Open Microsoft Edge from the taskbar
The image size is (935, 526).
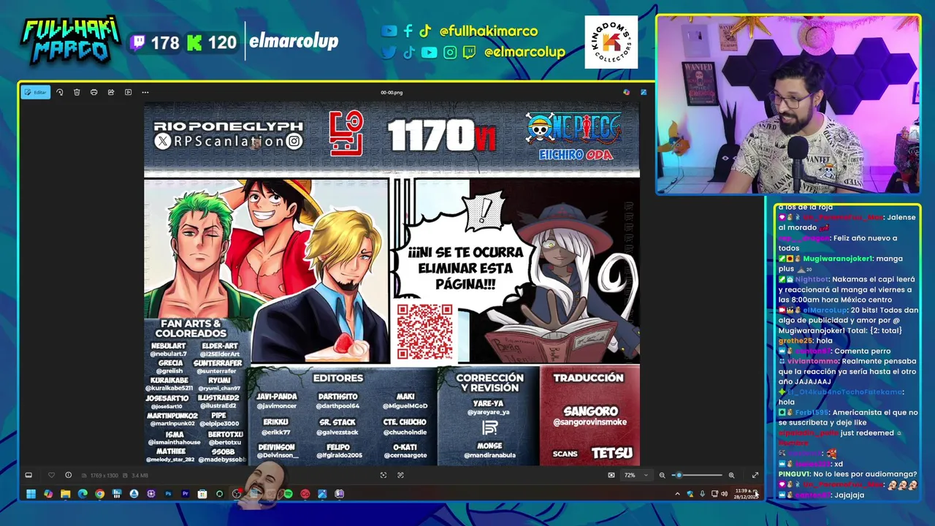pos(83,494)
